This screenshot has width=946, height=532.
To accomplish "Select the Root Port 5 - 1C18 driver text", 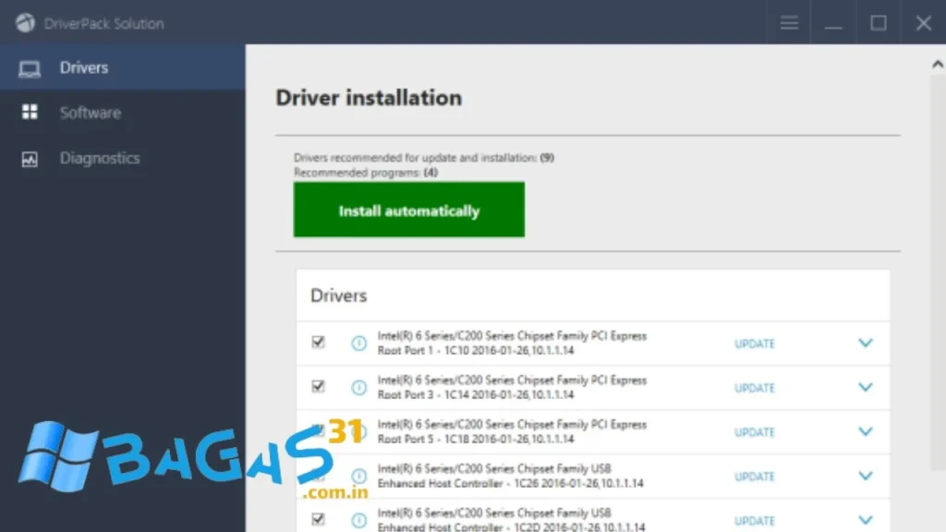I will pos(512,432).
